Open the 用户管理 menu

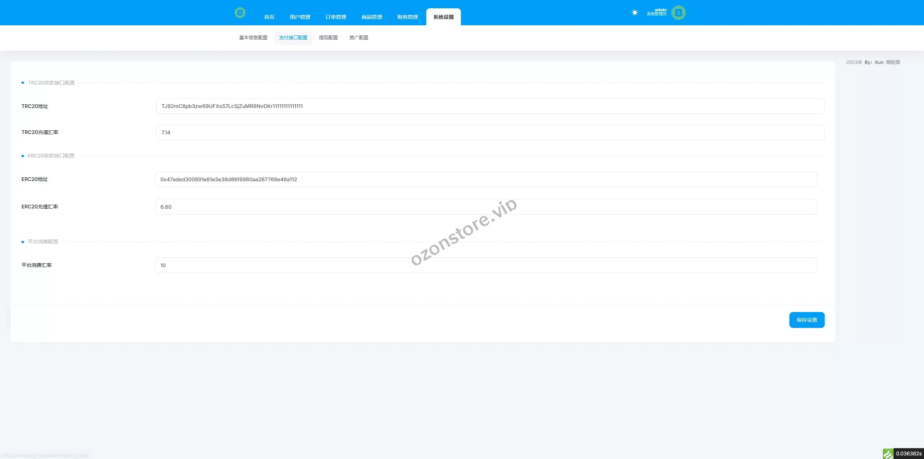tap(300, 17)
